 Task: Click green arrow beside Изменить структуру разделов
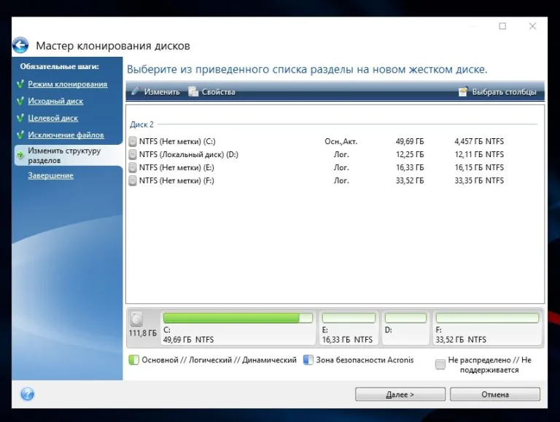click(20, 155)
